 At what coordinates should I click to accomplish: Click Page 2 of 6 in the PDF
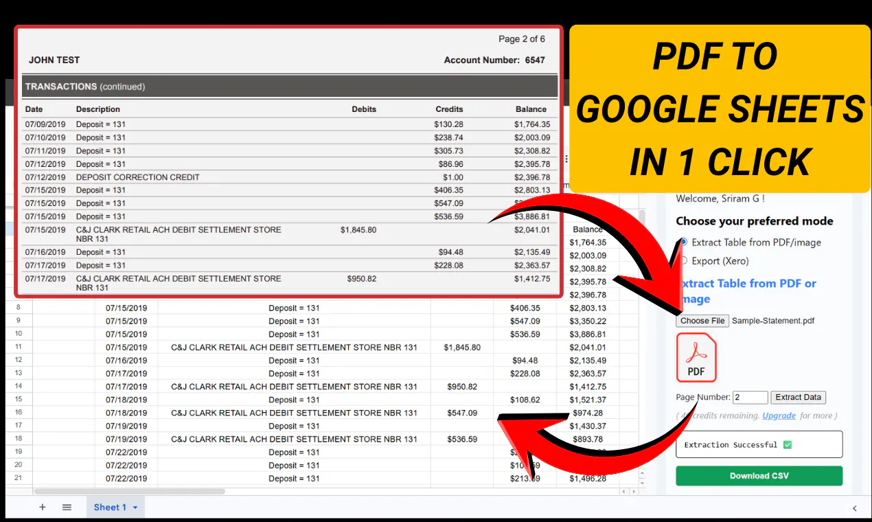tap(522, 39)
